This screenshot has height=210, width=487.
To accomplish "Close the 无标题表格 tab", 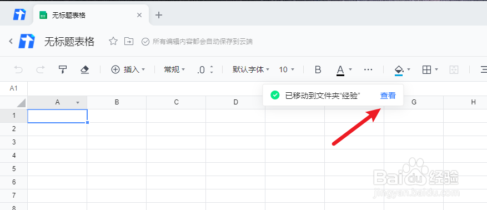I will [139, 15].
